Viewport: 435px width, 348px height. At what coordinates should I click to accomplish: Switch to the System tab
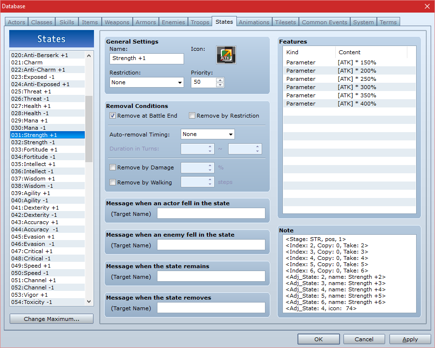coord(363,22)
